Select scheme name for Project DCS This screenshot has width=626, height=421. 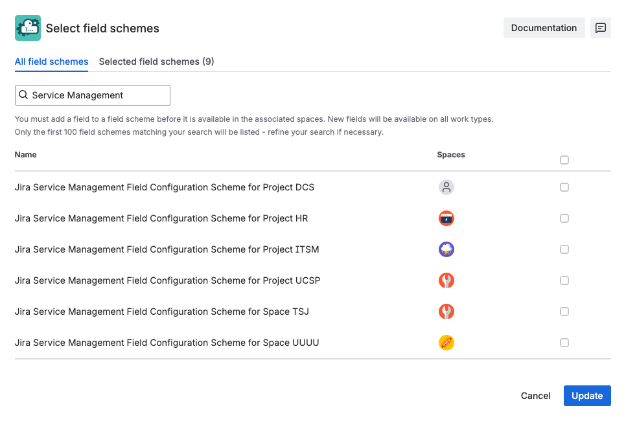pyautogui.click(x=165, y=187)
